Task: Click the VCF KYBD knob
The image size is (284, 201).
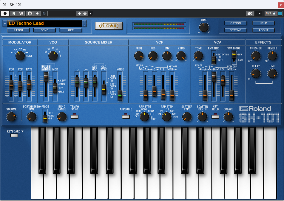Action: pyautogui.click(x=181, y=56)
